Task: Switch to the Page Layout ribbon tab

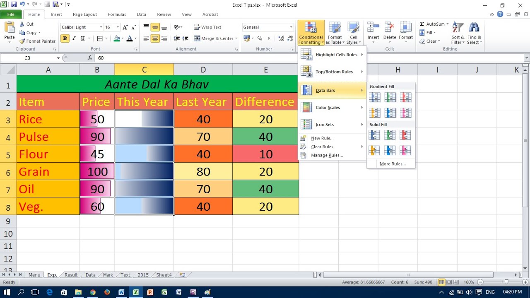Action: (85, 14)
